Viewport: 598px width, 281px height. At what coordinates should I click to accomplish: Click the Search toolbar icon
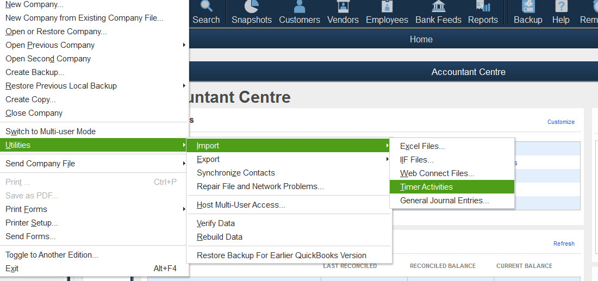[206, 8]
